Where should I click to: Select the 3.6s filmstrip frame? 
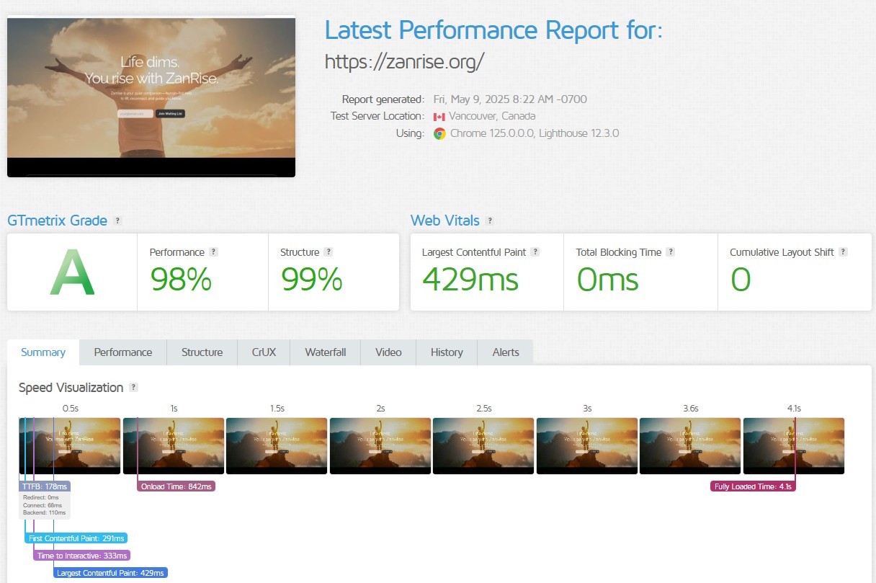pos(690,446)
